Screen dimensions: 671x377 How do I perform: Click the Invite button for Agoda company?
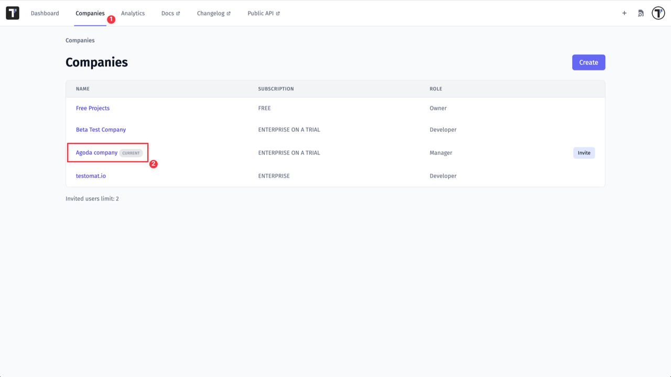[583, 152]
